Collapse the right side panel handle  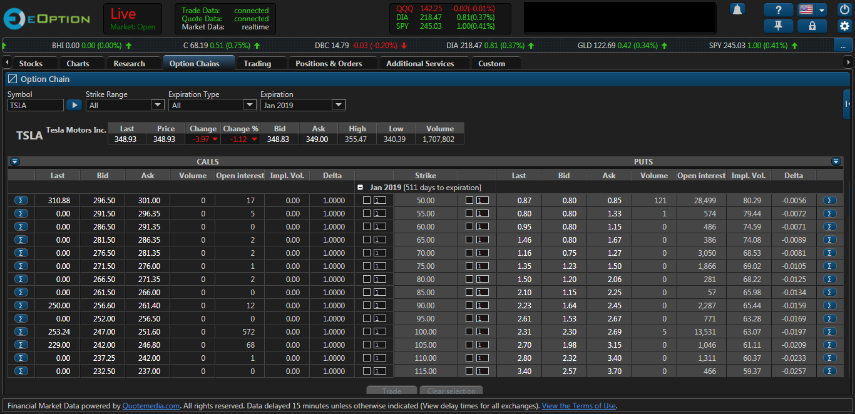click(847, 104)
